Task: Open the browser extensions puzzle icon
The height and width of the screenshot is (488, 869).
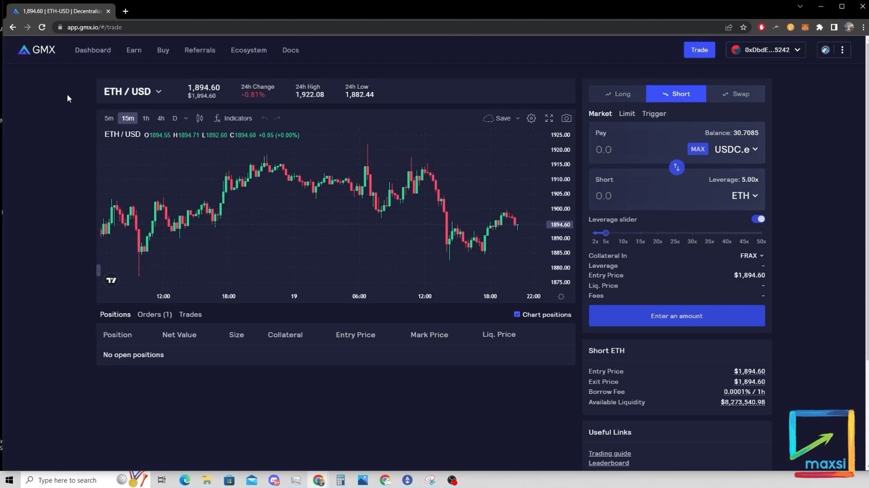Action: click(x=819, y=27)
